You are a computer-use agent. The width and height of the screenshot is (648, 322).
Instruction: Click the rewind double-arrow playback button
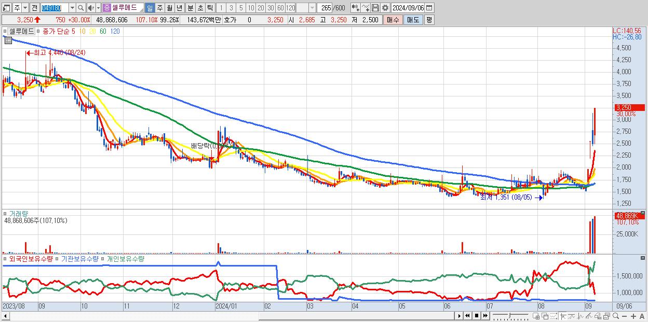pyautogui.click(x=467, y=316)
